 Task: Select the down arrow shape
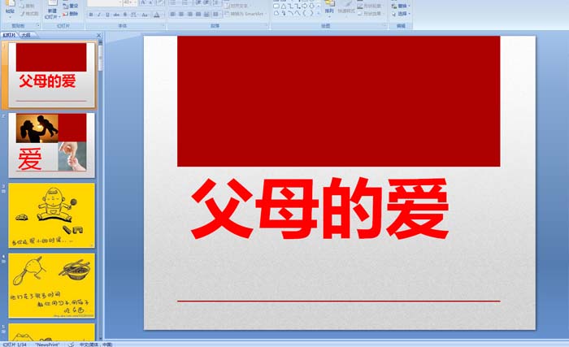(x=311, y=7)
